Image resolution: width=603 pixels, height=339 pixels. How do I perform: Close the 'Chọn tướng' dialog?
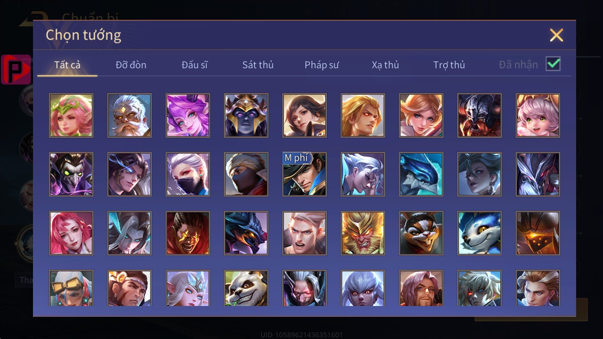556,35
